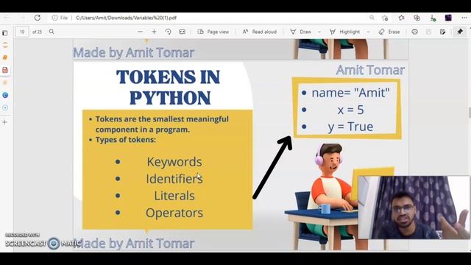
Task: Toggle the pin toolbar icon
Action: point(460,32)
